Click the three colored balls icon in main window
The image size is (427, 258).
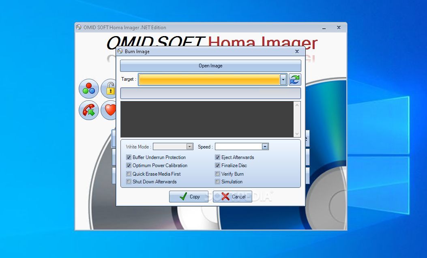pyautogui.click(x=89, y=88)
